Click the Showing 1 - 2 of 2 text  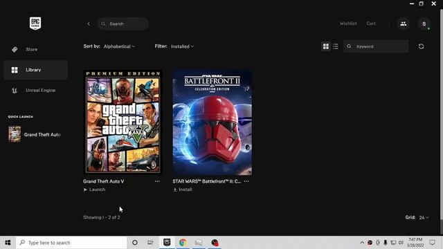102,217
